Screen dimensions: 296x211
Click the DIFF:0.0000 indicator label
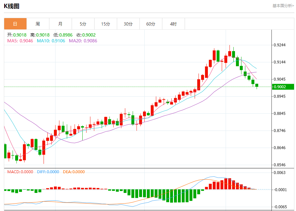tap(48, 172)
